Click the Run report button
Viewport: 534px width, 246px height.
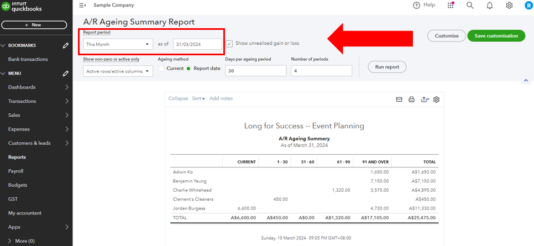pyautogui.click(x=387, y=67)
